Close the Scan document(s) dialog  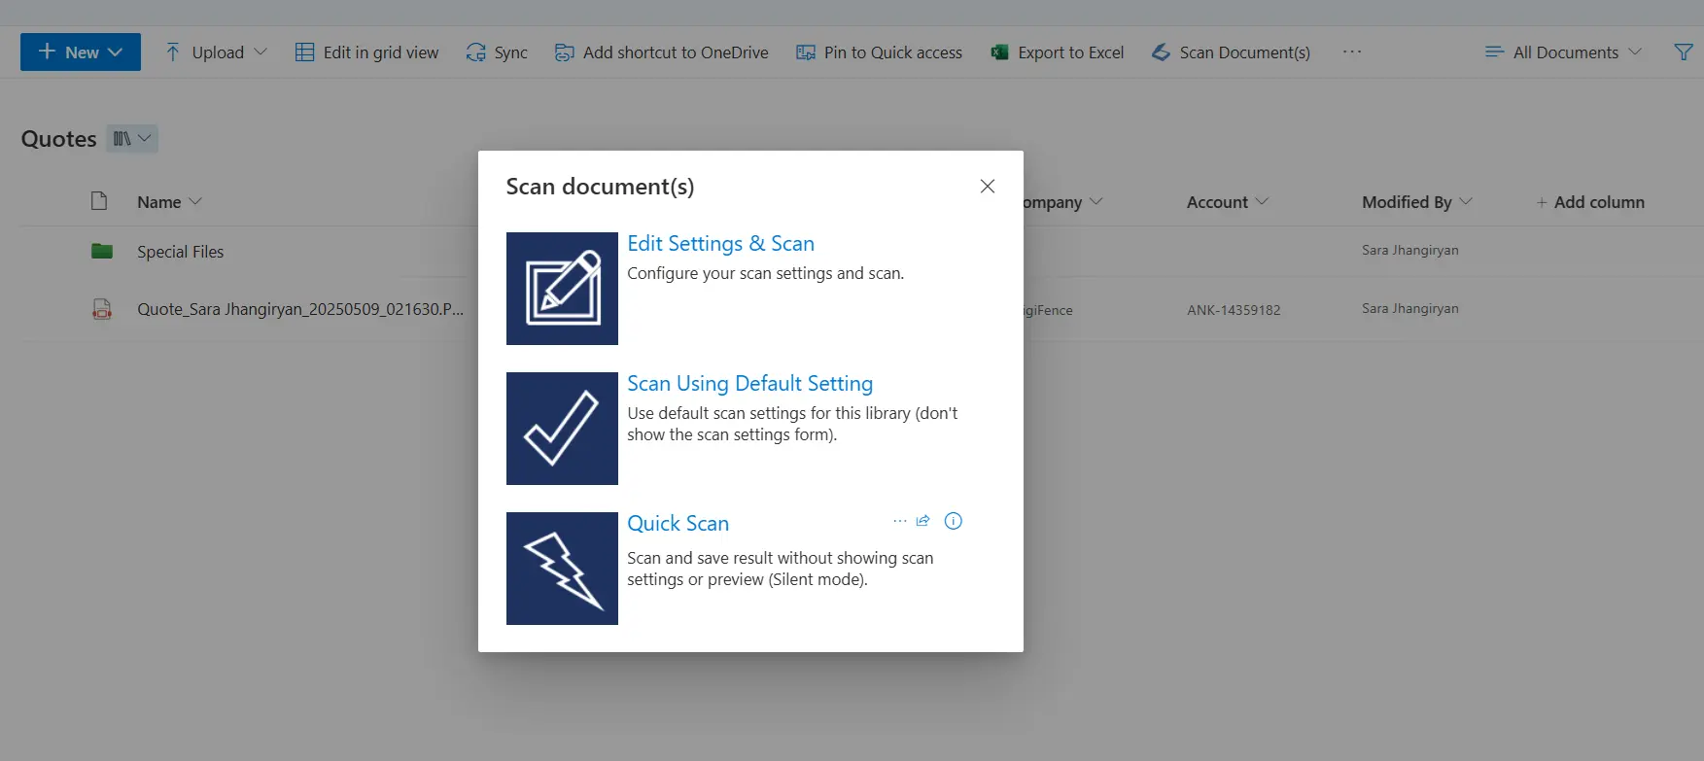(x=988, y=186)
